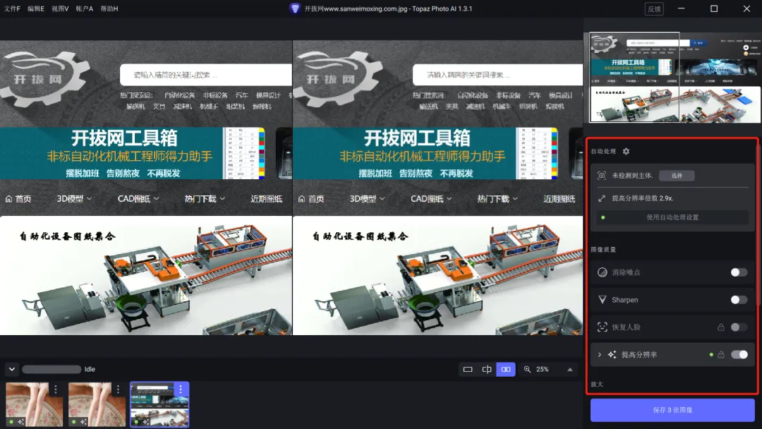Switch to side-by-side comparison view
The height and width of the screenshot is (429, 762).
tap(505, 369)
